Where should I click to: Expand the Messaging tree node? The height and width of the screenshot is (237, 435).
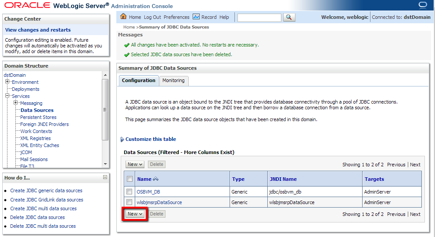15,103
